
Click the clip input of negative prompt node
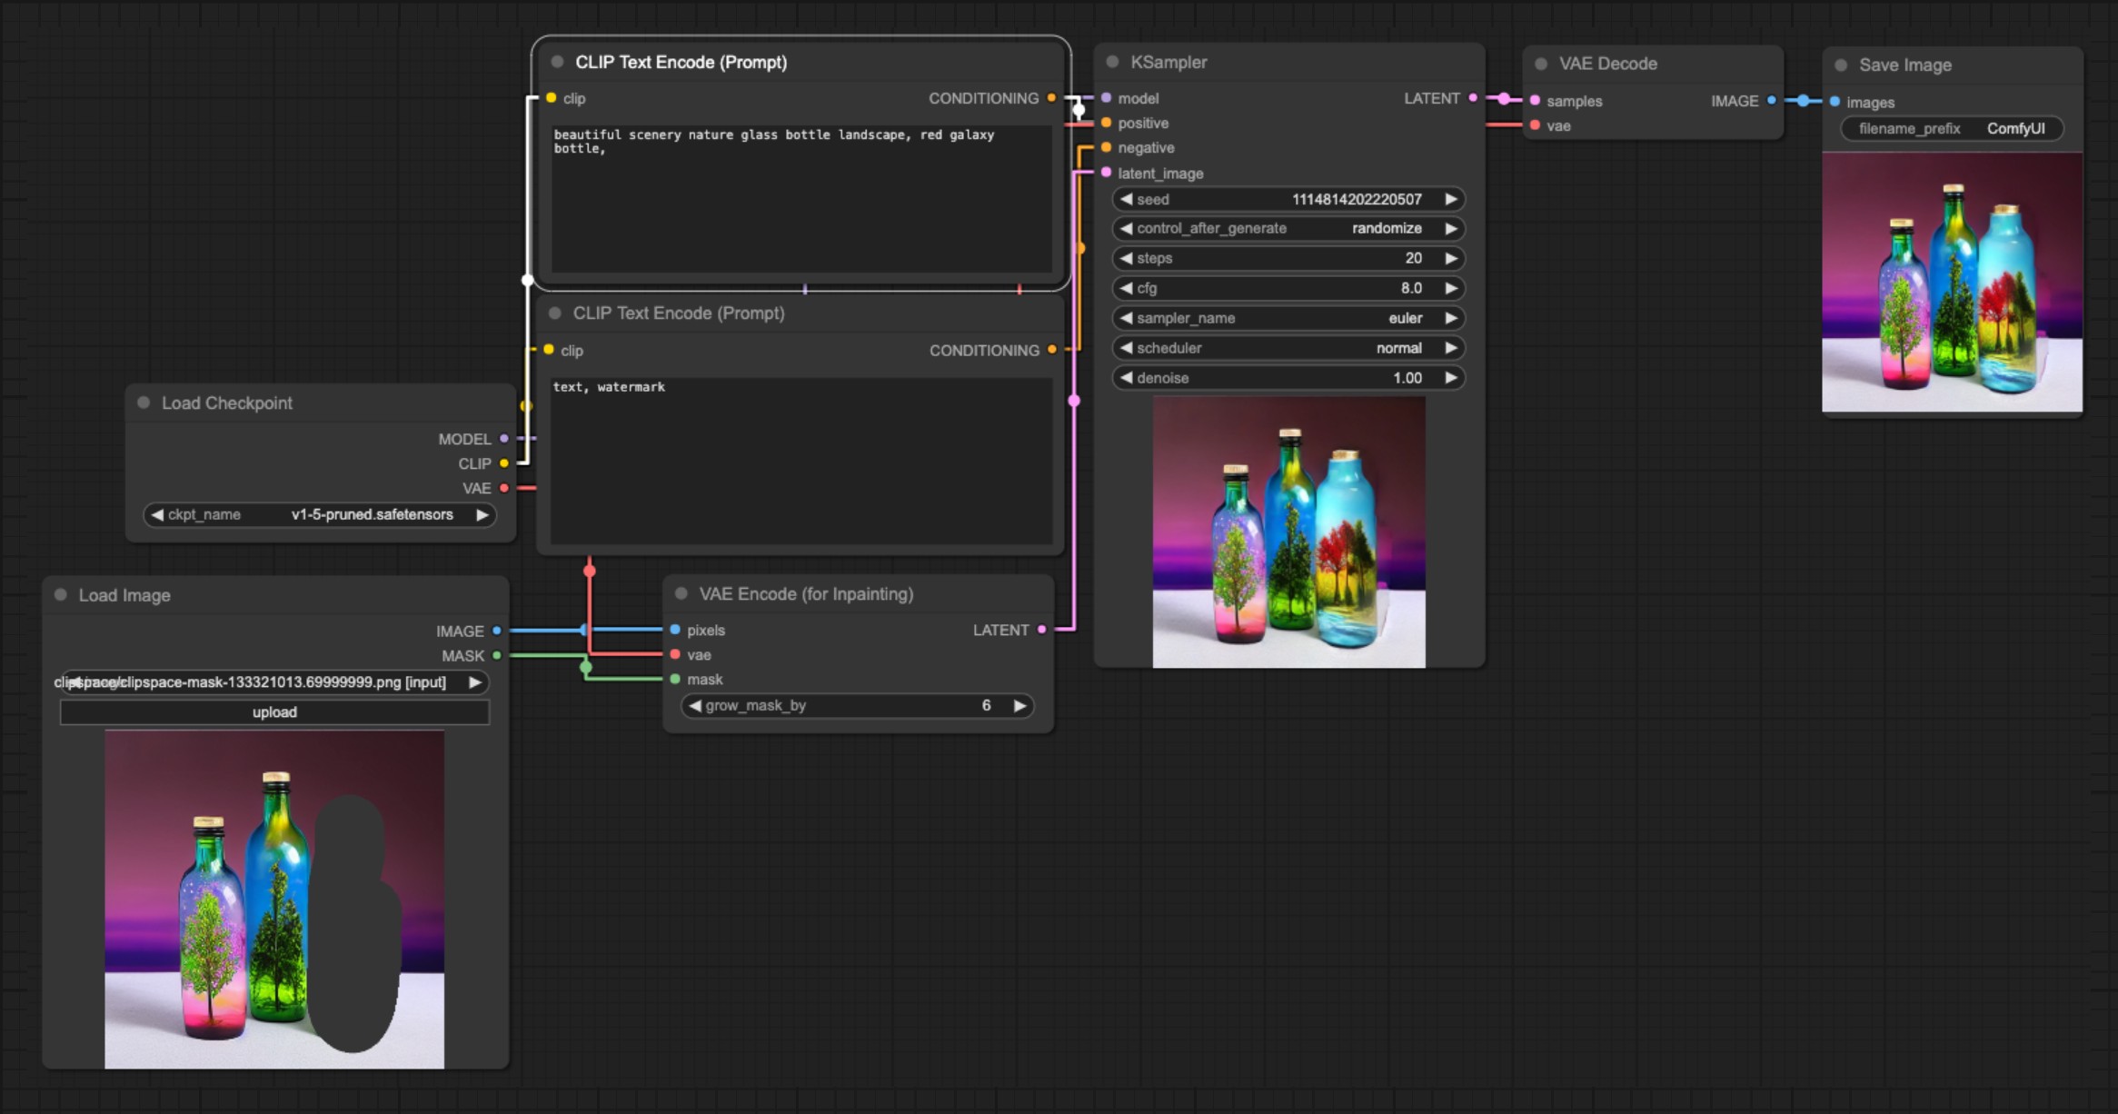(549, 350)
